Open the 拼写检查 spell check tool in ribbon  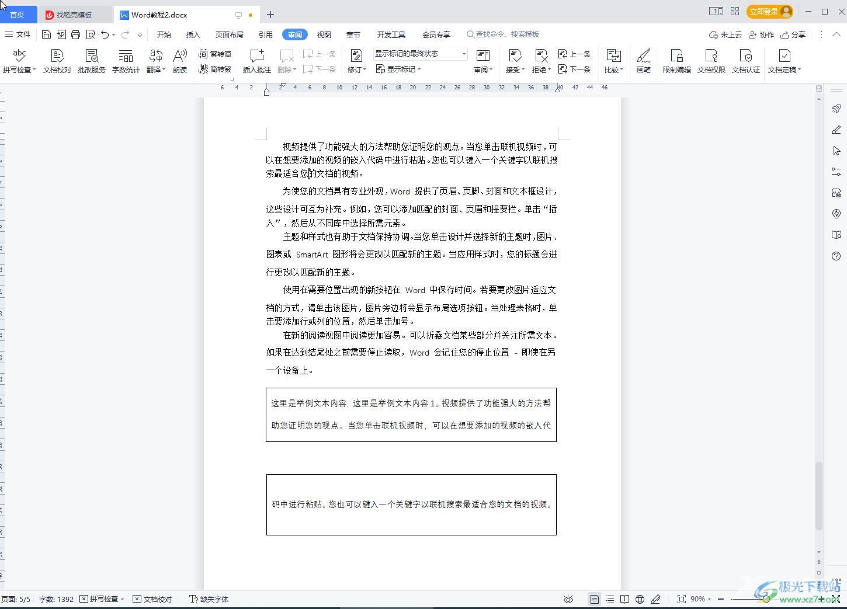(x=19, y=61)
